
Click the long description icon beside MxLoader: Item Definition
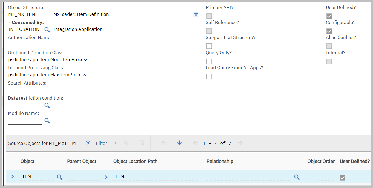click(x=196, y=15)
